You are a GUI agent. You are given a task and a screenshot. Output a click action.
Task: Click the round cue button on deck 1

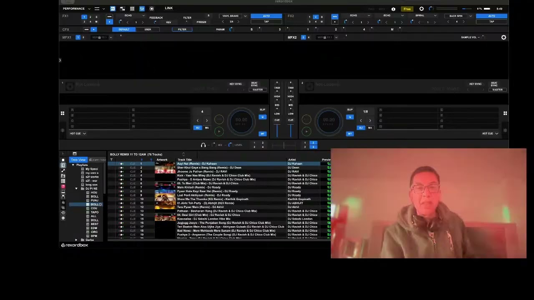(219, 120)
